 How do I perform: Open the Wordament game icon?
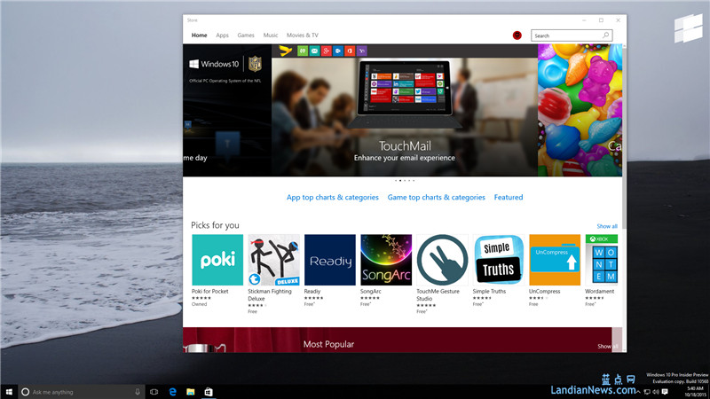pos(602,260)
